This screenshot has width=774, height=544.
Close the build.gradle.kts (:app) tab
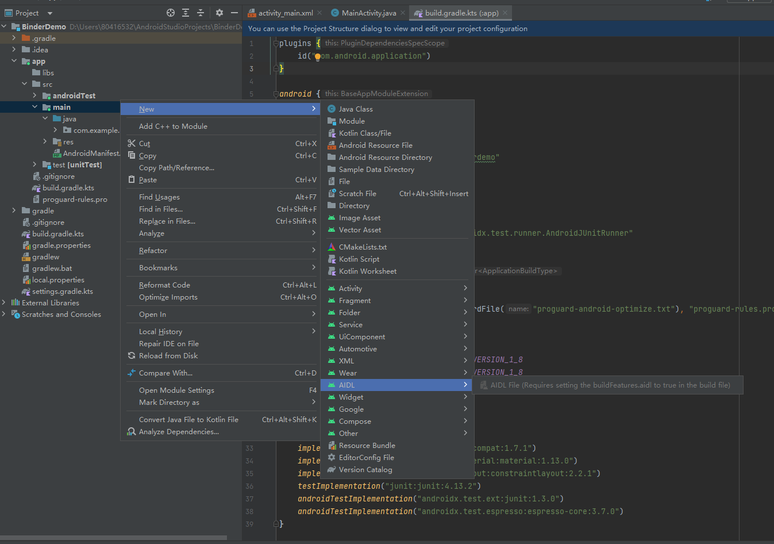pos(505,13)
